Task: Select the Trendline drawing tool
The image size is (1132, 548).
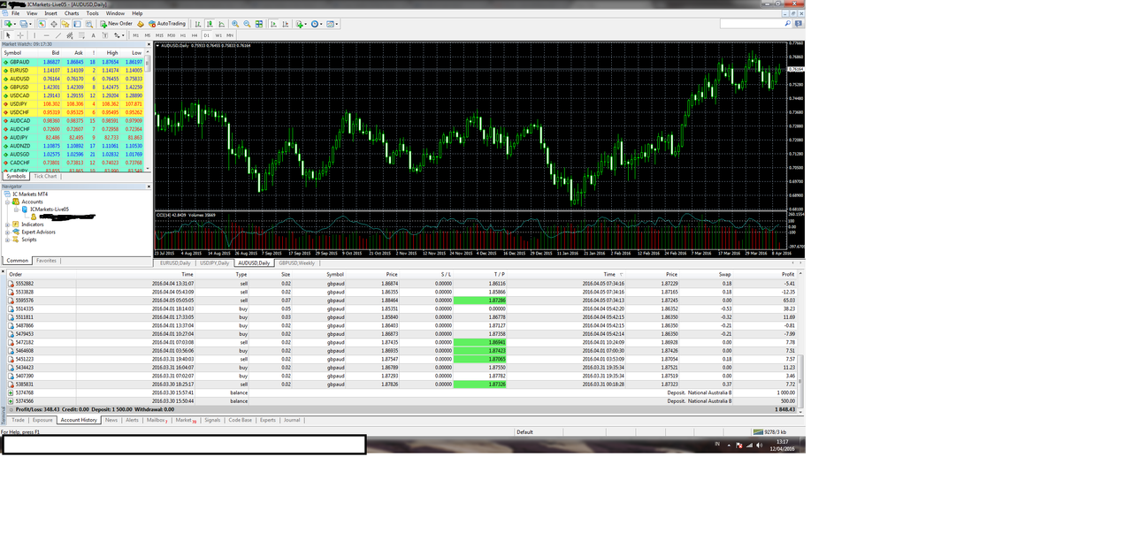Action: point(57,35)
